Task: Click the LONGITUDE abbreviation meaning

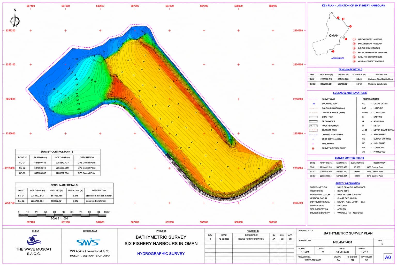Action: point(379,113)
